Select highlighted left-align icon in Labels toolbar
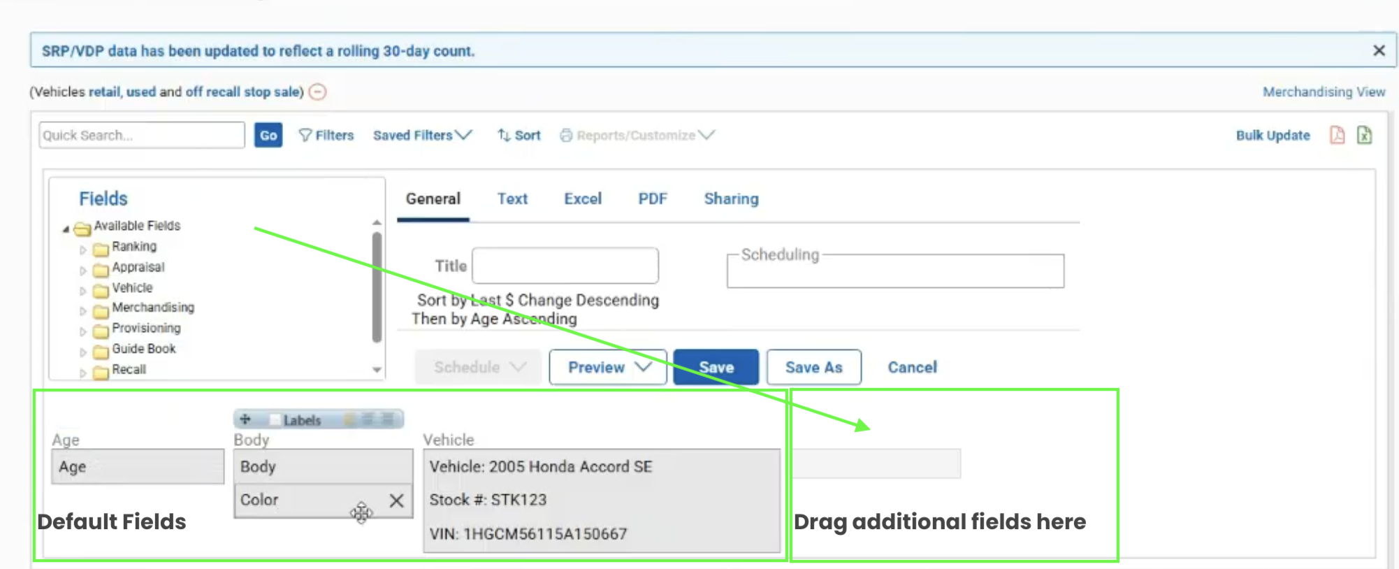Viewport: 1399px width, 569px height. (349, 419)
